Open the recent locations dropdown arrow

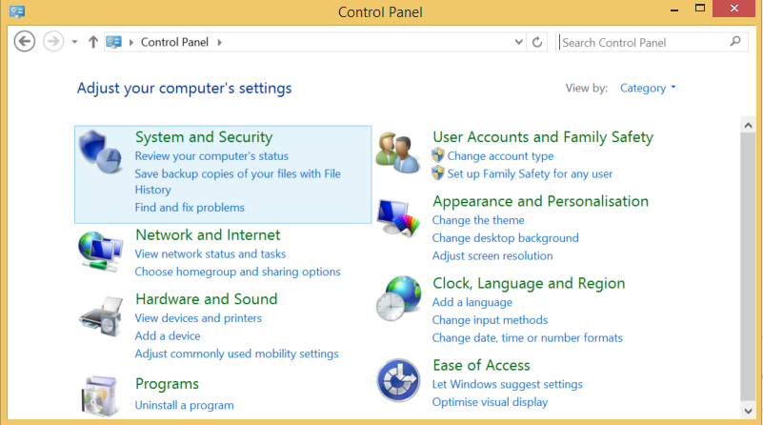pyautogui.click(x=74, y=42)
